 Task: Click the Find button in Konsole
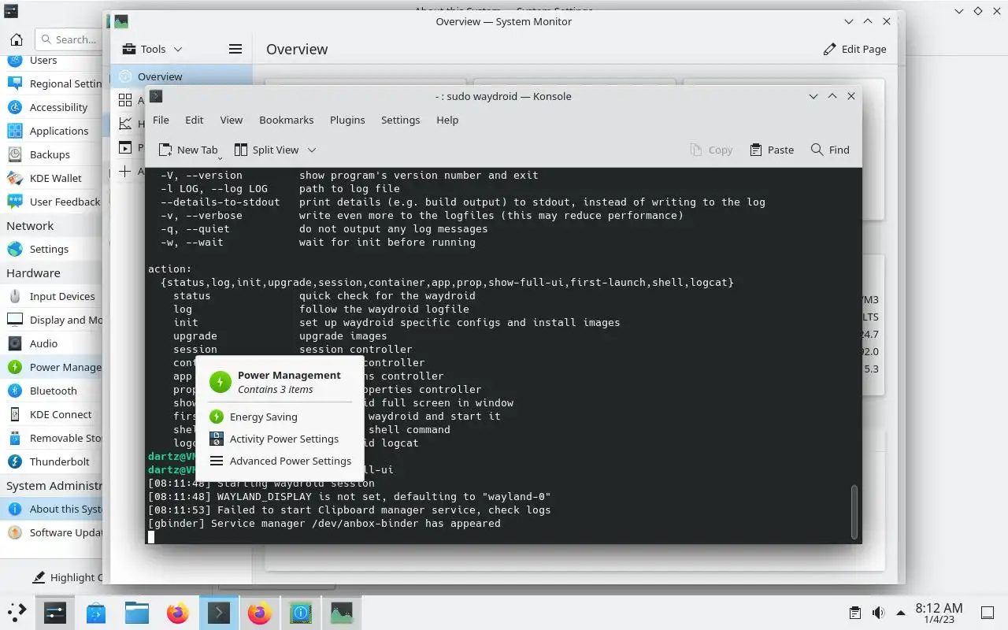pyautogui.click(x=830, y=150)
